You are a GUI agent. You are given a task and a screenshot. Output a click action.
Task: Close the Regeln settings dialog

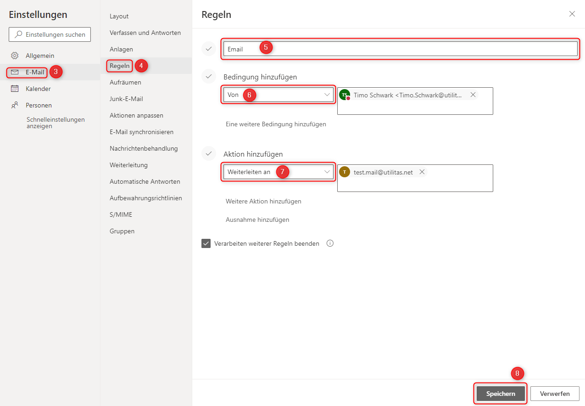pyautogui.click(x=572, y=14)
